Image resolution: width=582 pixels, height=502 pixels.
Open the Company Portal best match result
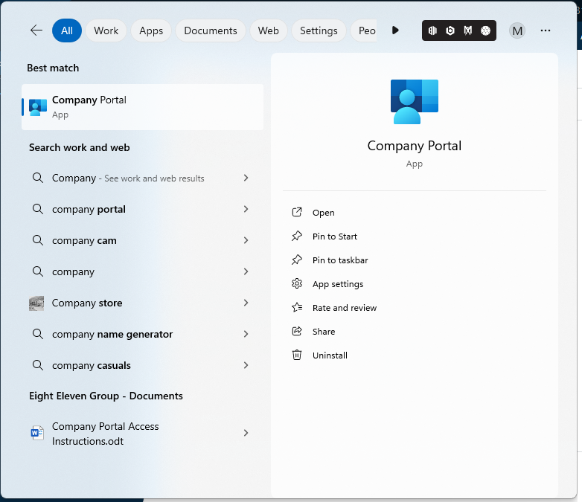pyautogui.click(x=143, y=107)
